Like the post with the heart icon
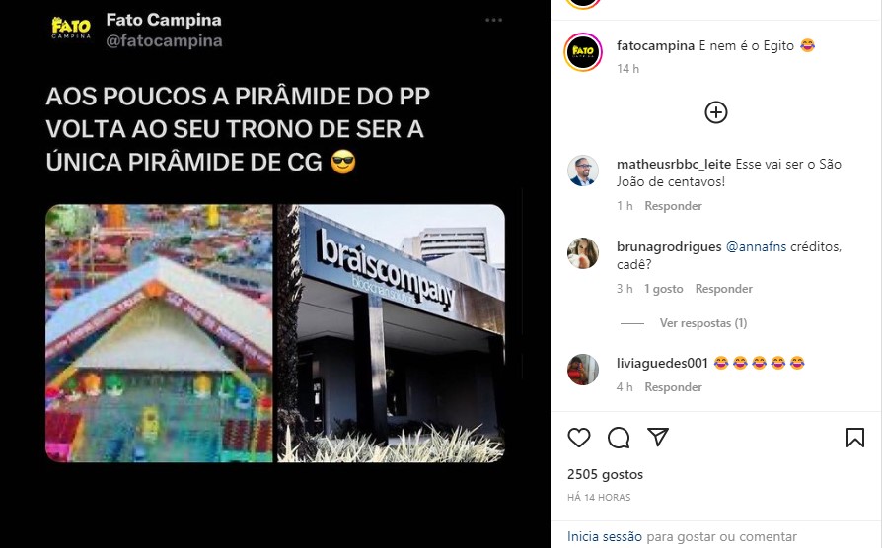882x548 pixels. [x=579, y=438]
